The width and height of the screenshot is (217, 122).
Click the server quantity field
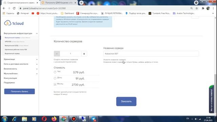(x=71, y=54)
